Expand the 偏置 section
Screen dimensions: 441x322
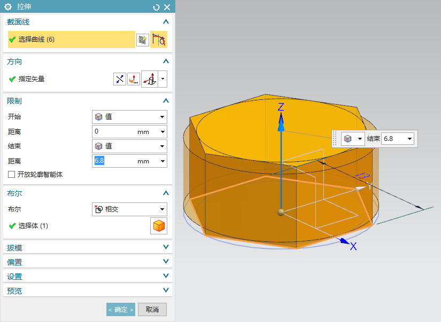(x=166, y=261)
